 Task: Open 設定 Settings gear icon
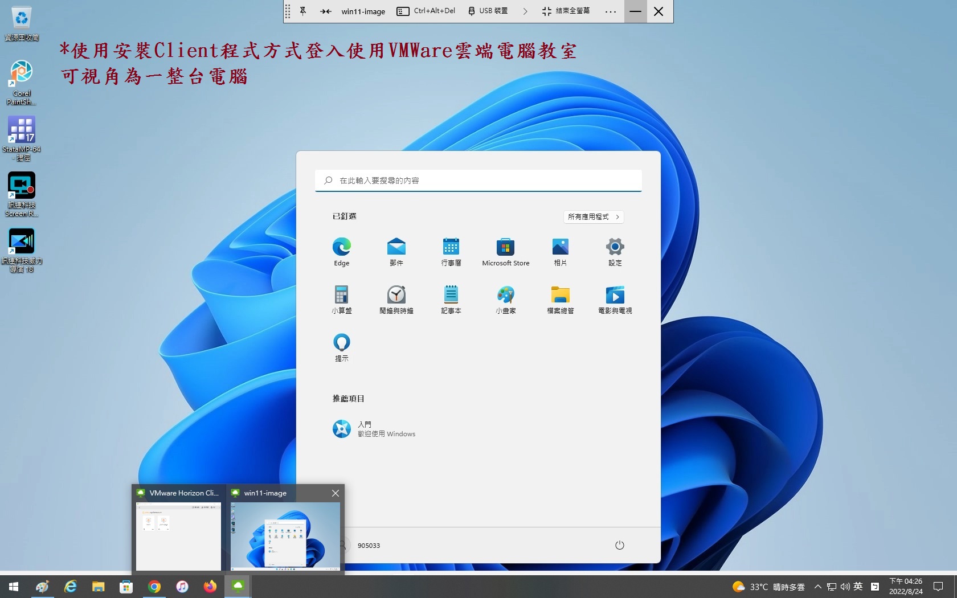tap(615, 252)
